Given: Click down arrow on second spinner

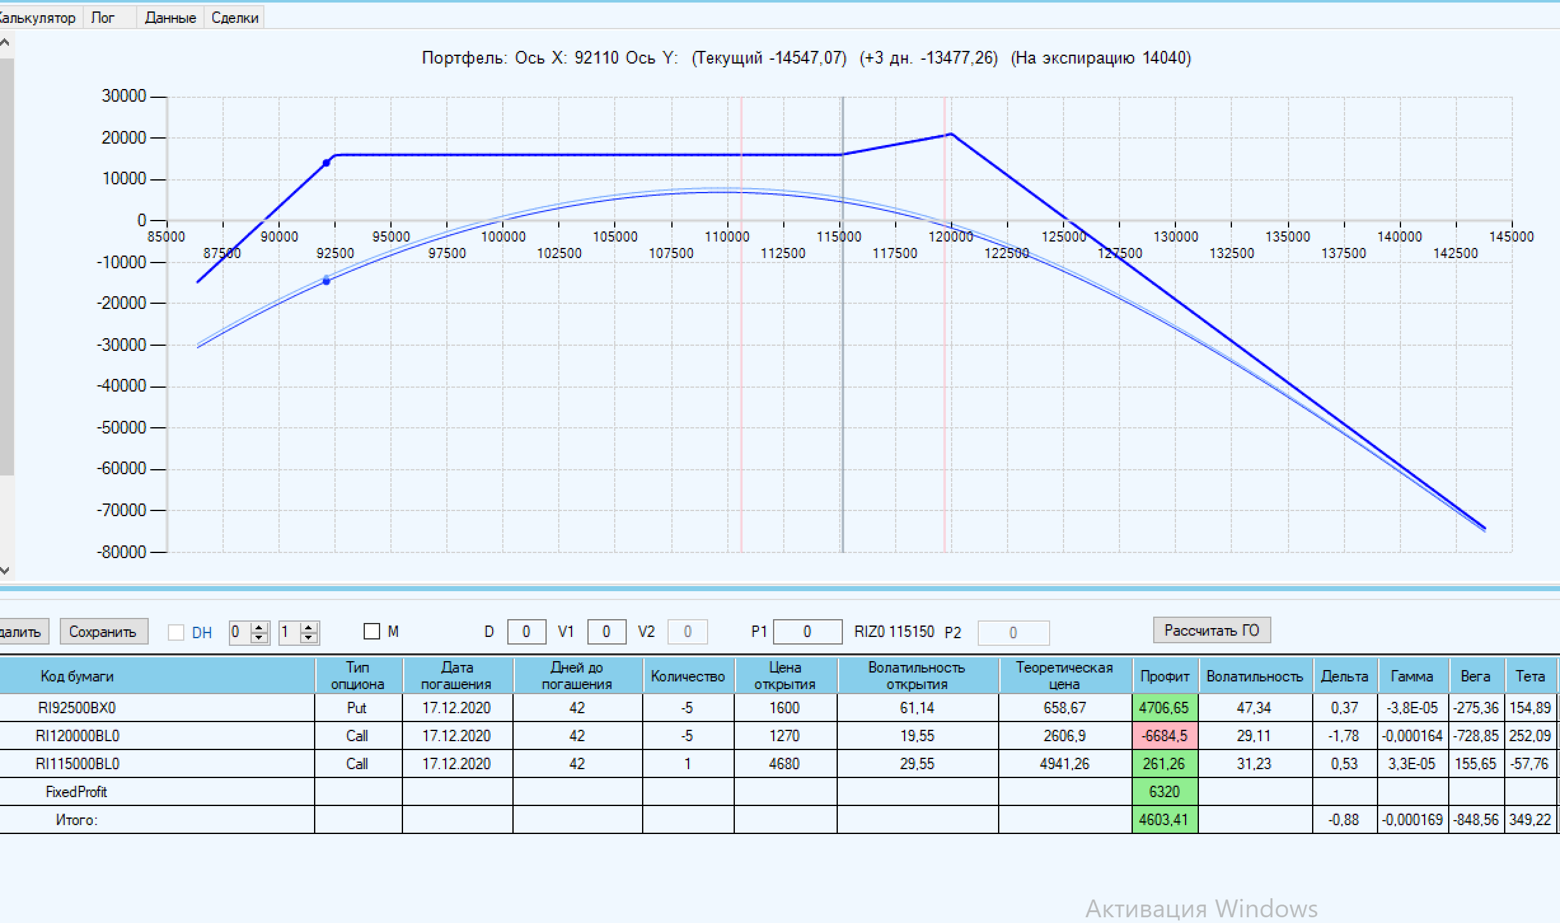Looking at the screenshot, I should (309, 638).
